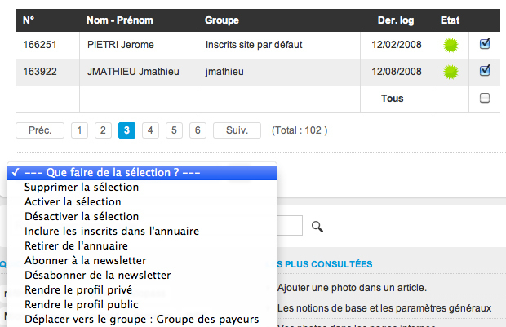
Task: Choose 'Abonner à la newsletter' action
Action: pos(86,260)
